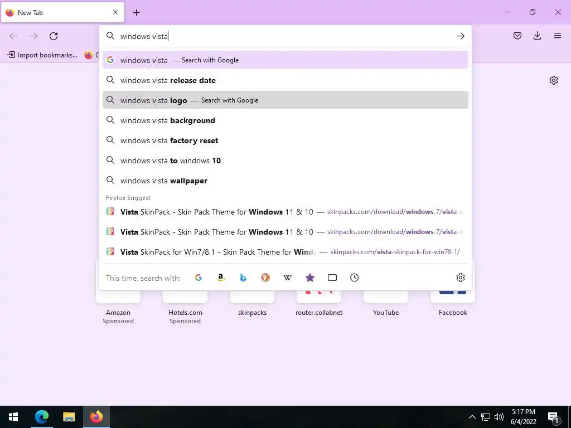Open network status tray icon
The image size is (571, 428).
pos(486,417)
